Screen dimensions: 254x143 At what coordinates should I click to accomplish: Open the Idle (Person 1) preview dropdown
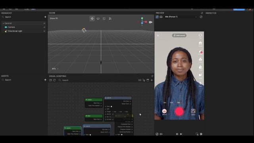click(181, 17)
